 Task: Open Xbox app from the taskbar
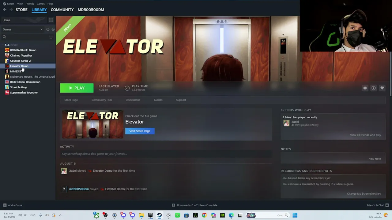(x=96, y=215)
